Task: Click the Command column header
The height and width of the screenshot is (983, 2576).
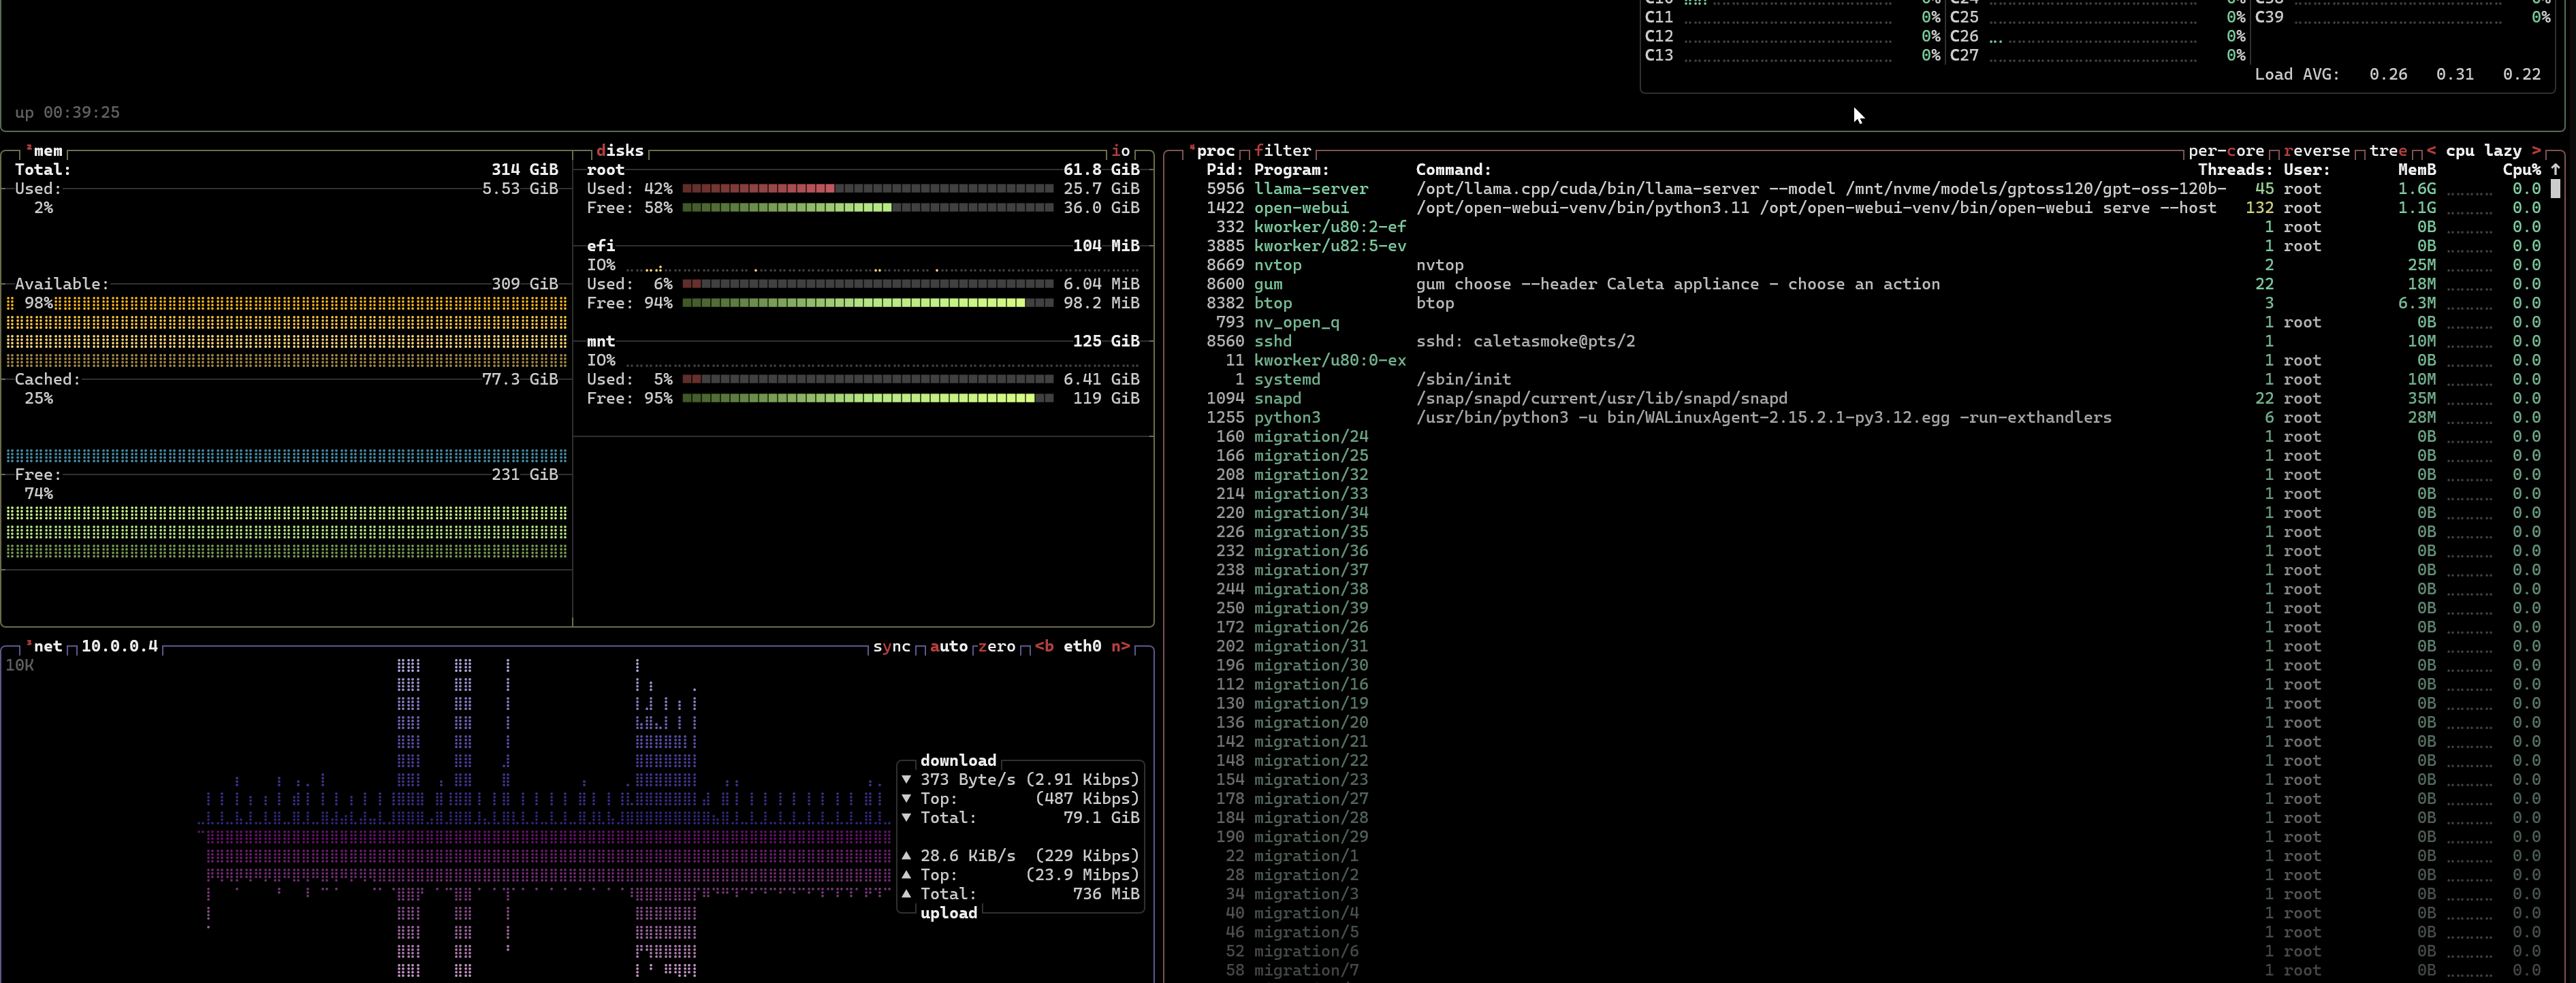Action: point(1454,170)
